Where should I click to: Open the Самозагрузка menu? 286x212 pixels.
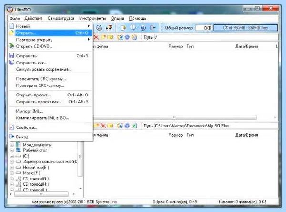click(x=61, y=18)
